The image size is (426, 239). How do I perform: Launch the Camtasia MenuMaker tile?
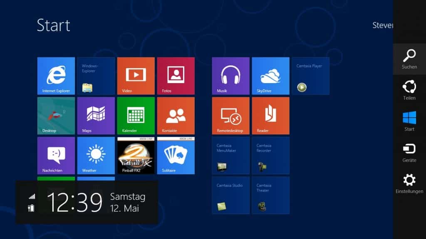point(230,155)
